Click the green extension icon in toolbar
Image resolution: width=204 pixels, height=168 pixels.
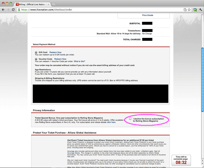coord(195,10)
